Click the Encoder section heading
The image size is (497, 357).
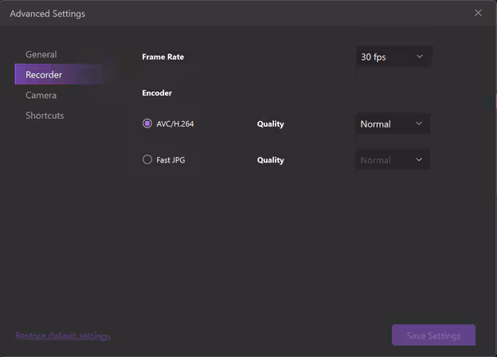coord(157,93)
